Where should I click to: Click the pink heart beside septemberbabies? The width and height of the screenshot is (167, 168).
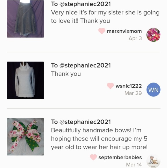tap(93, 157)
